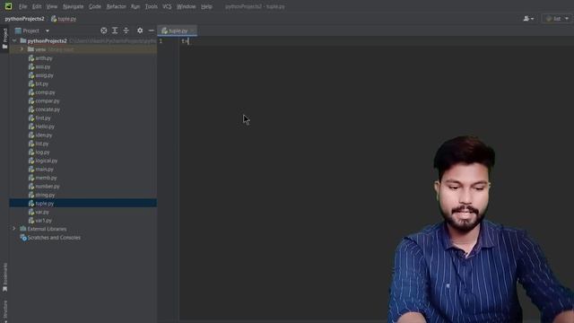
Task: Select var.py in project tree
Action: point(42,212)
